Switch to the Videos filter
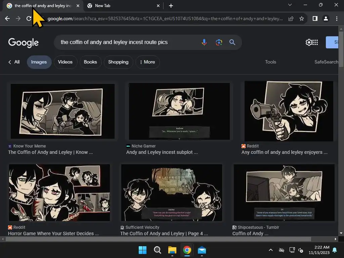Screen dimensions: 344x258 point(65,62)
